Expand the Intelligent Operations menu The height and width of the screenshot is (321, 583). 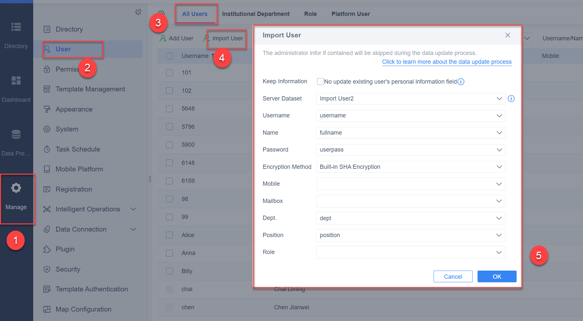click(x=88, y=209)
